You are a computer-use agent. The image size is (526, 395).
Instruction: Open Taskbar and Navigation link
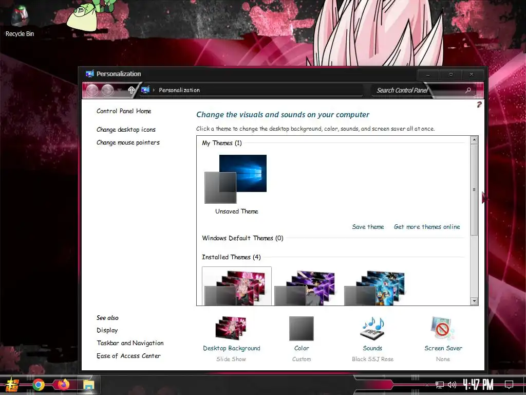[130, 343]
